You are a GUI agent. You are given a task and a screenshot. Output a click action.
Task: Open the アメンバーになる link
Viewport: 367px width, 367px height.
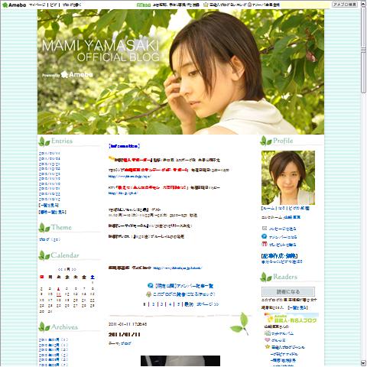(283, 237)
